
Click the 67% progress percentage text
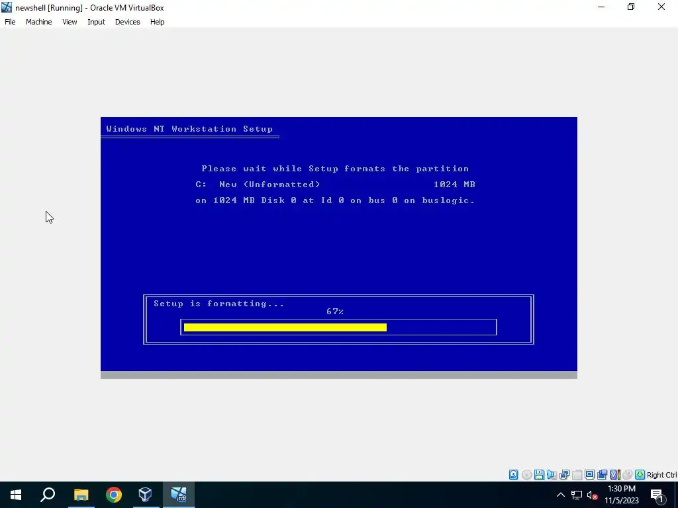click(x=335, y=312)
